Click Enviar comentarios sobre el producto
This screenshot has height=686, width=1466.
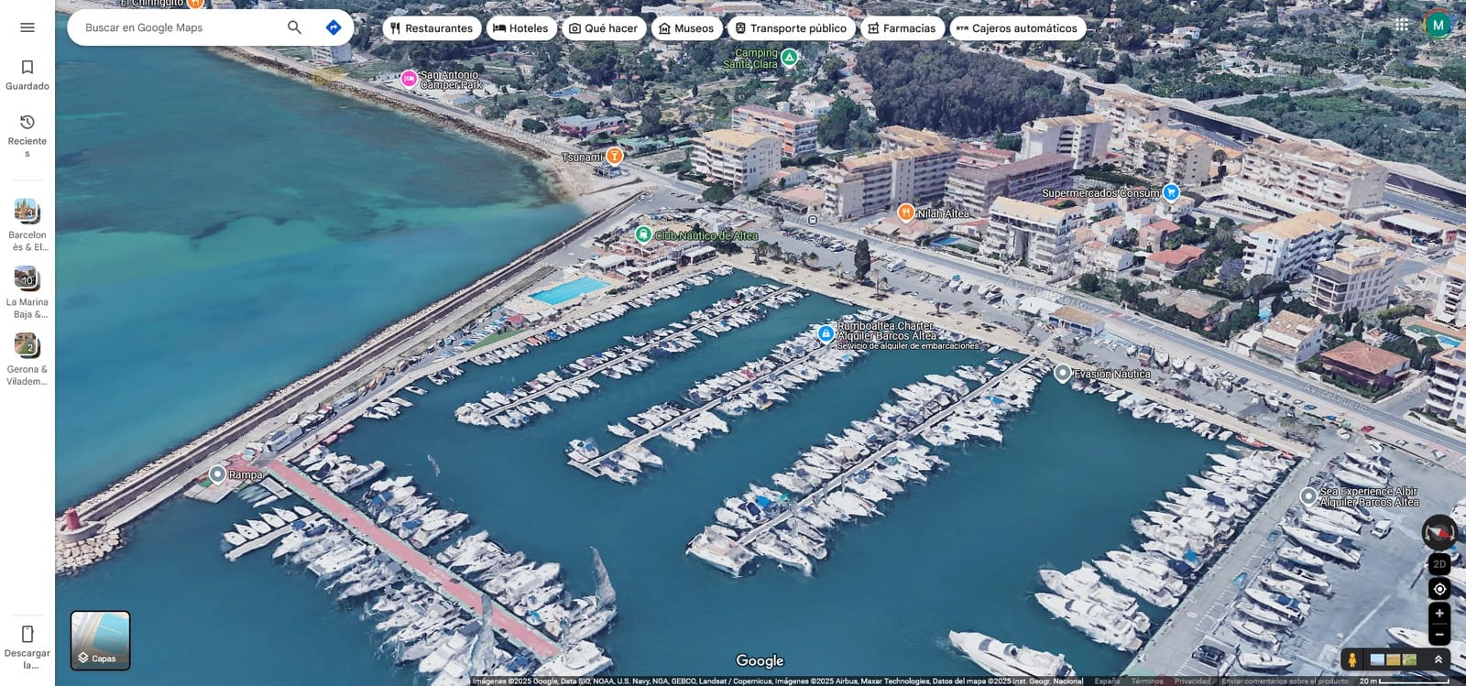[1285, 681]
